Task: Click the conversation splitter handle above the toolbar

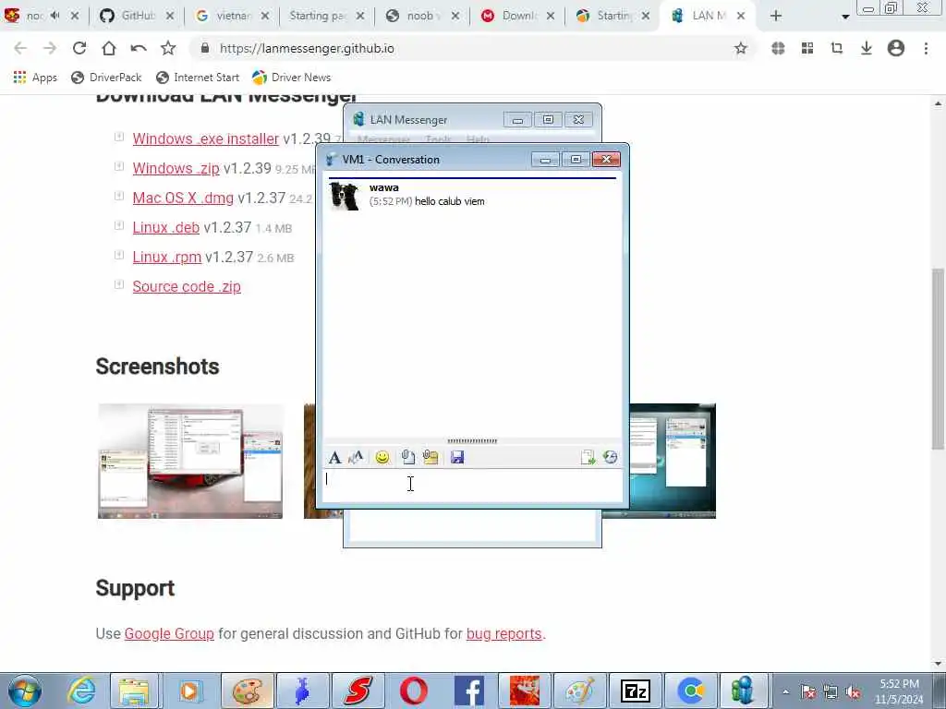Action: (472, 441)
